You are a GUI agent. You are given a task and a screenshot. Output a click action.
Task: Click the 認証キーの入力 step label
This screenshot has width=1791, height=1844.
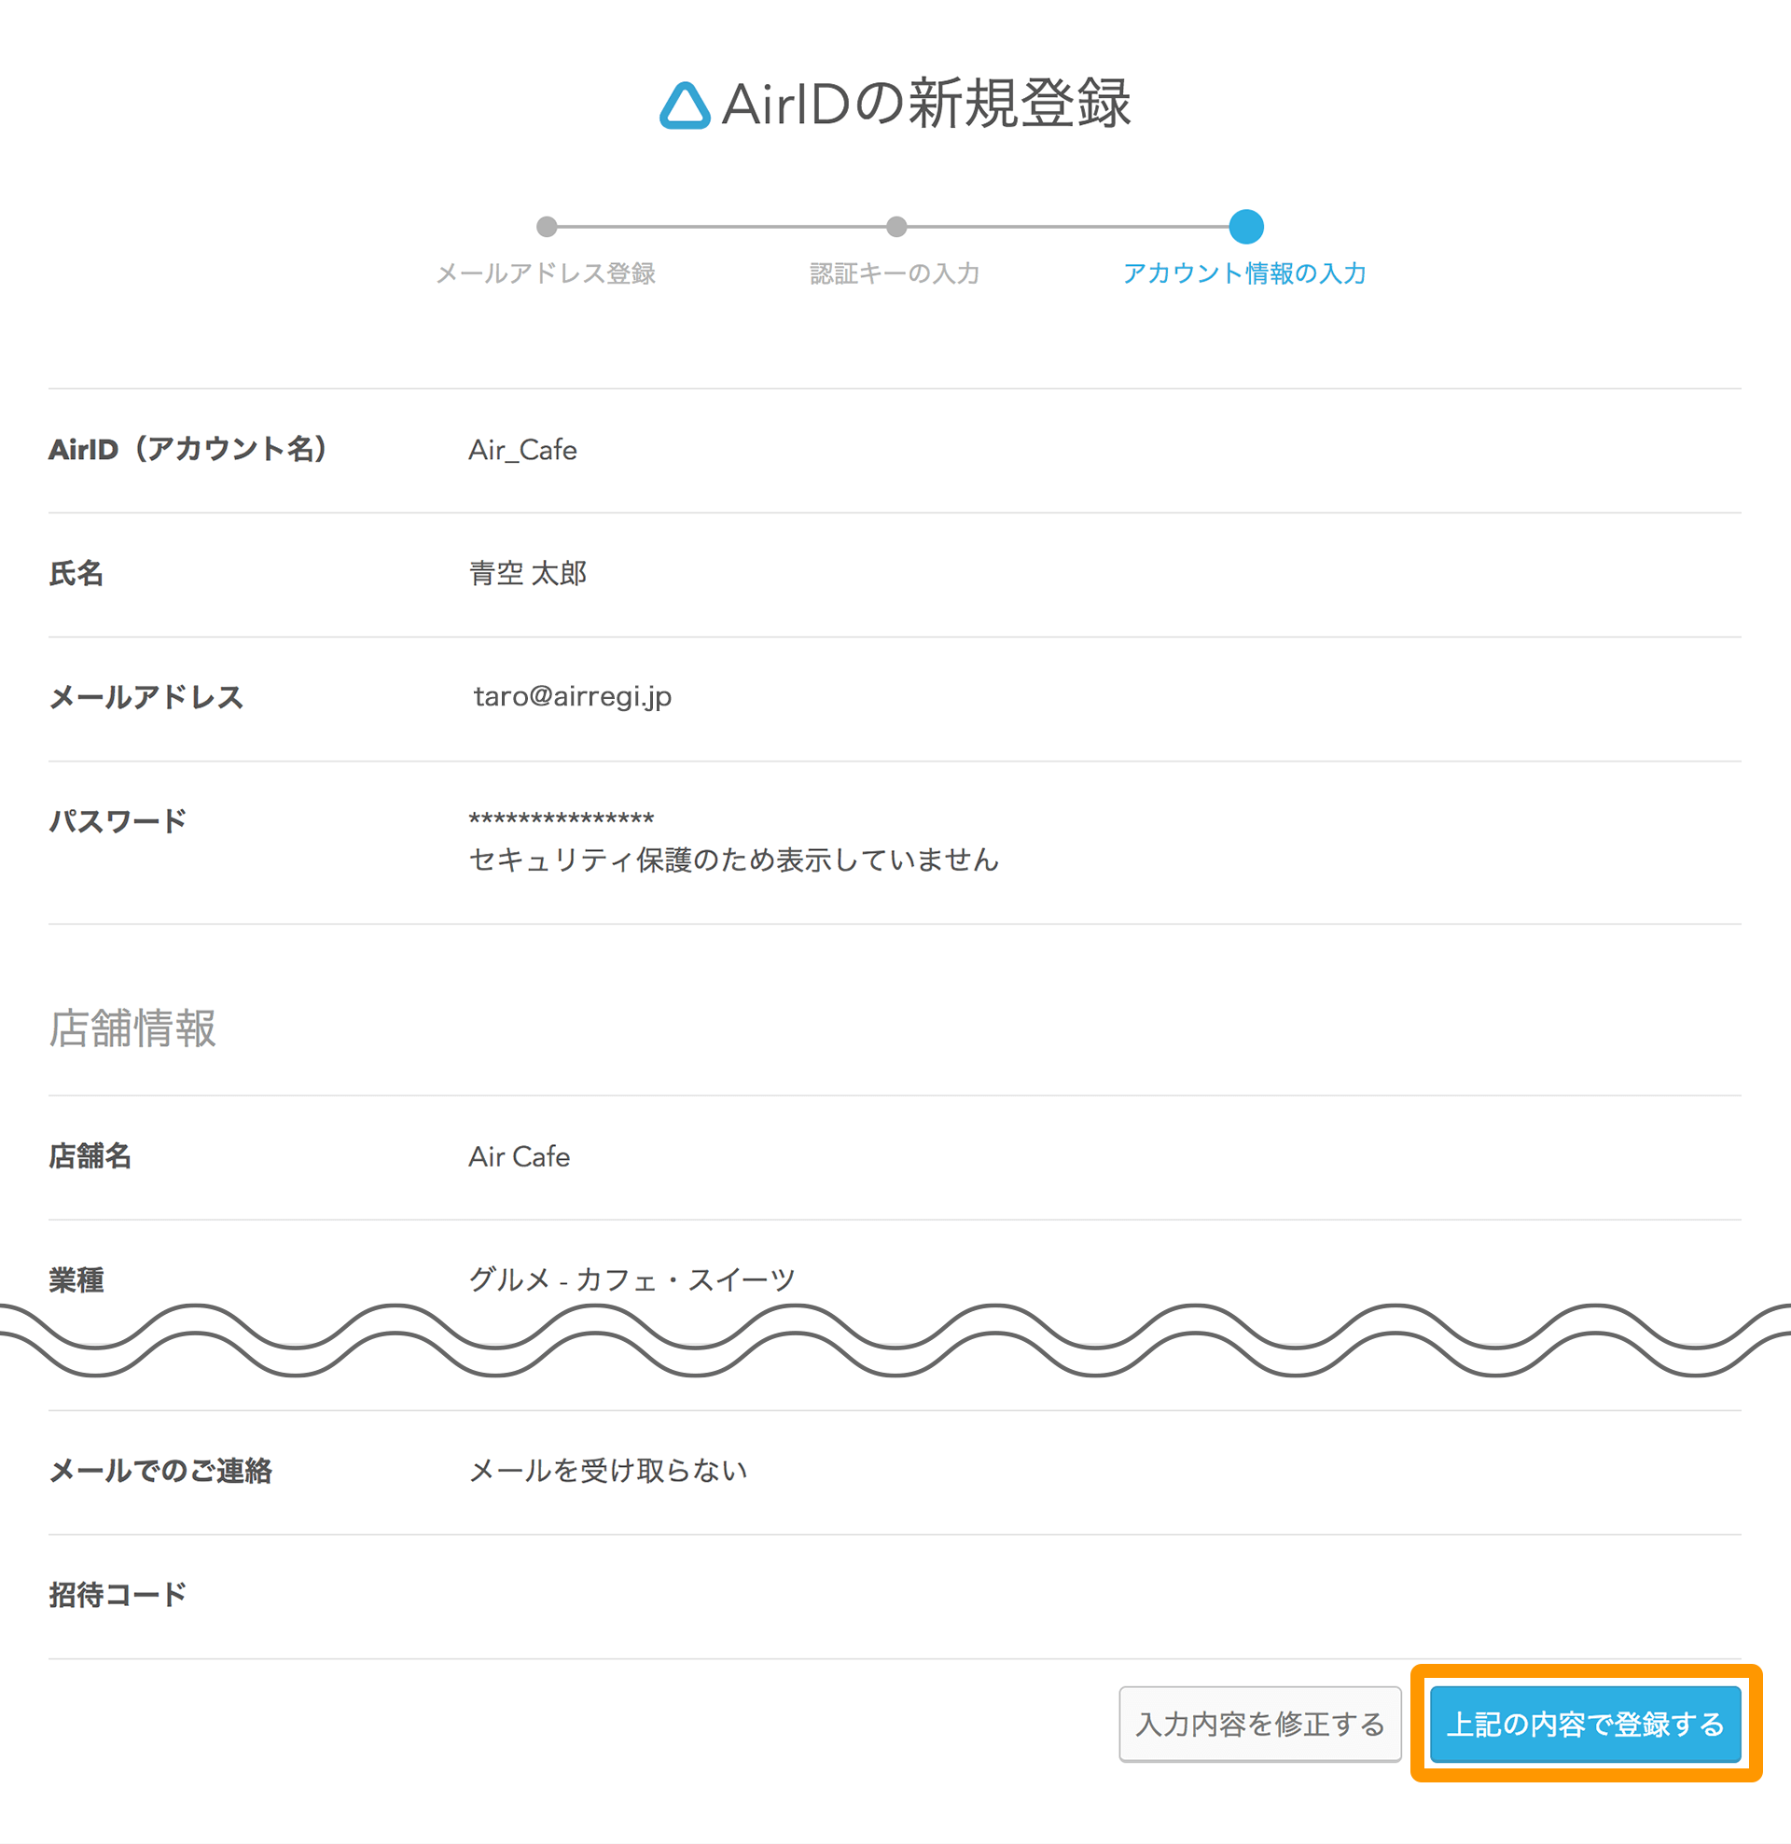coord(895,273)
